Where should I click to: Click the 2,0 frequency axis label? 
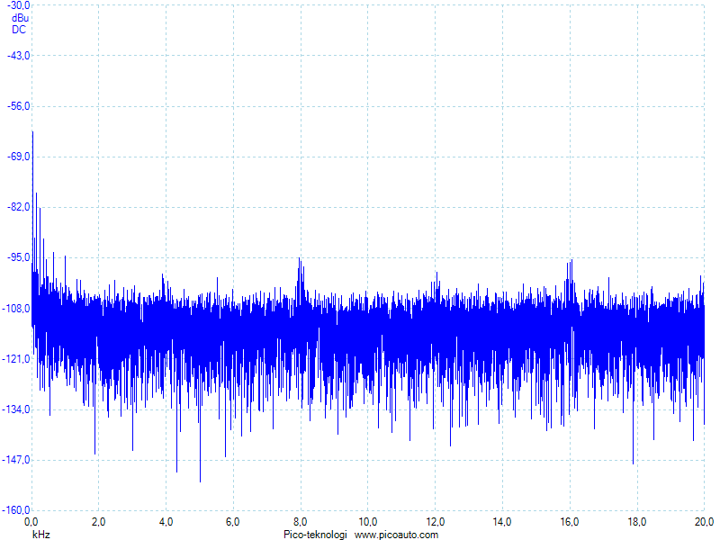pyautogui.click(x=98, y=522)
